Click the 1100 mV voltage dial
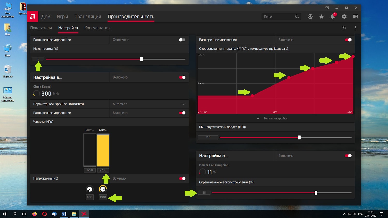 click(103, 189)
